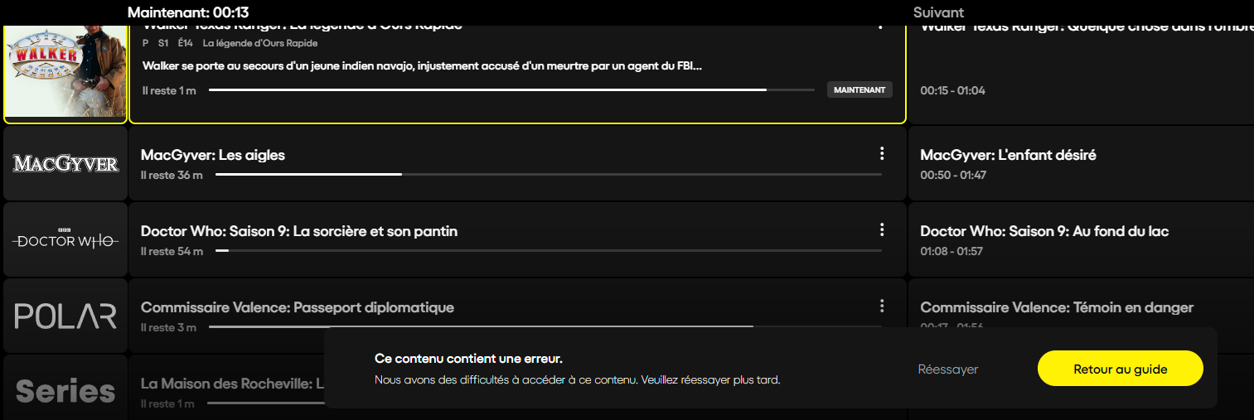Open upcoming MacGyver: L'enfant désiré
This screenshot has height=420, width=1254.
coord(1081,163)
